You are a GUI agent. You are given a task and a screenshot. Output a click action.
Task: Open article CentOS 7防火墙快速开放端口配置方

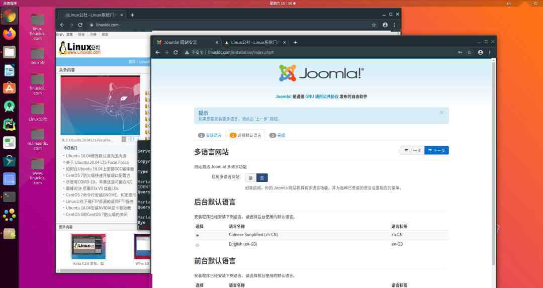98,175
